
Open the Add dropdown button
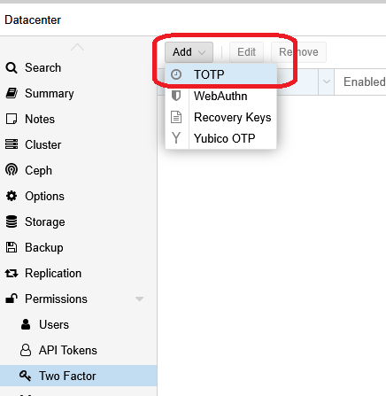(189, 52)
